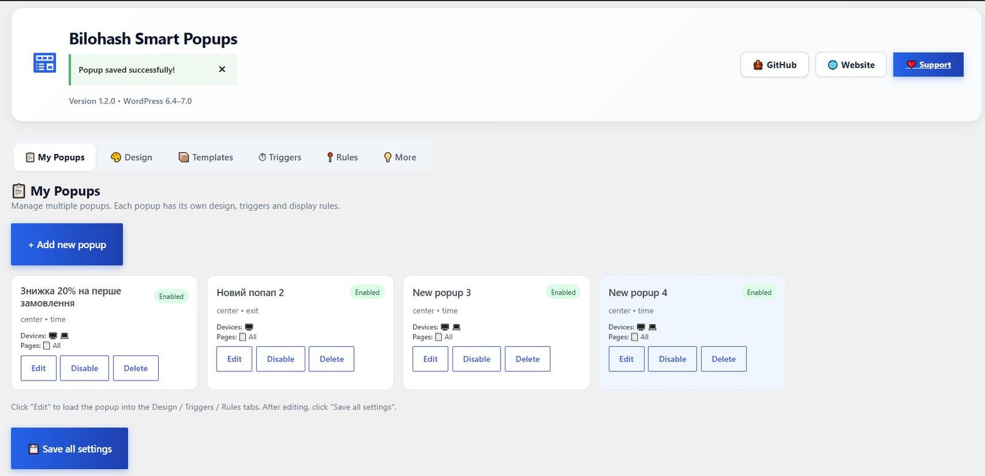
Task: Switch to the My Popups tab
Action: [x=55, y=157]
